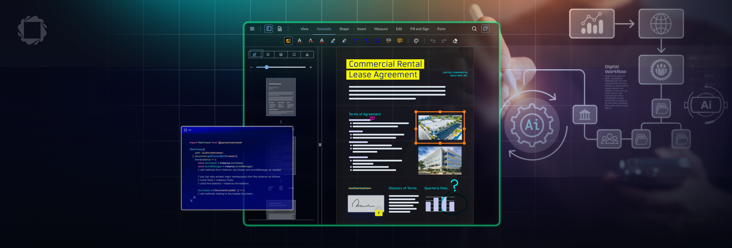Image resolution: width=732 pixels, height=248 pixels.
Task: Select the freehand pen tool
Action: coord(333,41)
